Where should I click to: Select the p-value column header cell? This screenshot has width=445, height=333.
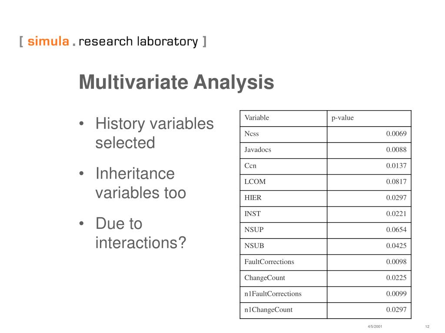369,118
